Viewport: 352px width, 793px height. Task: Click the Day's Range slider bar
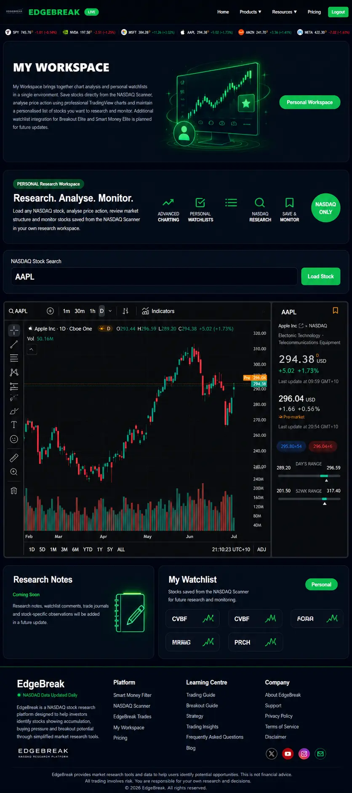(x=309, y=476)
